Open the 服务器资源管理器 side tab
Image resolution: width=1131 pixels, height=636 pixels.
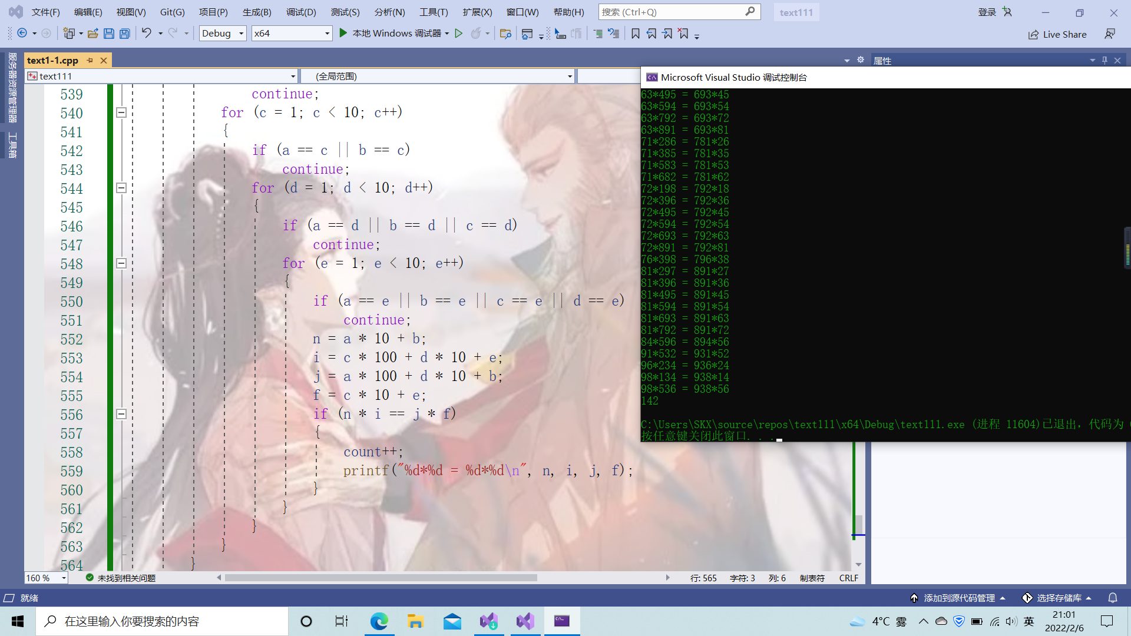(12, 87)
